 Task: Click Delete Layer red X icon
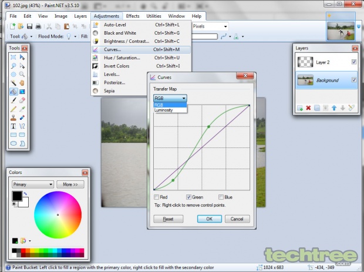(x=308, y=108)
